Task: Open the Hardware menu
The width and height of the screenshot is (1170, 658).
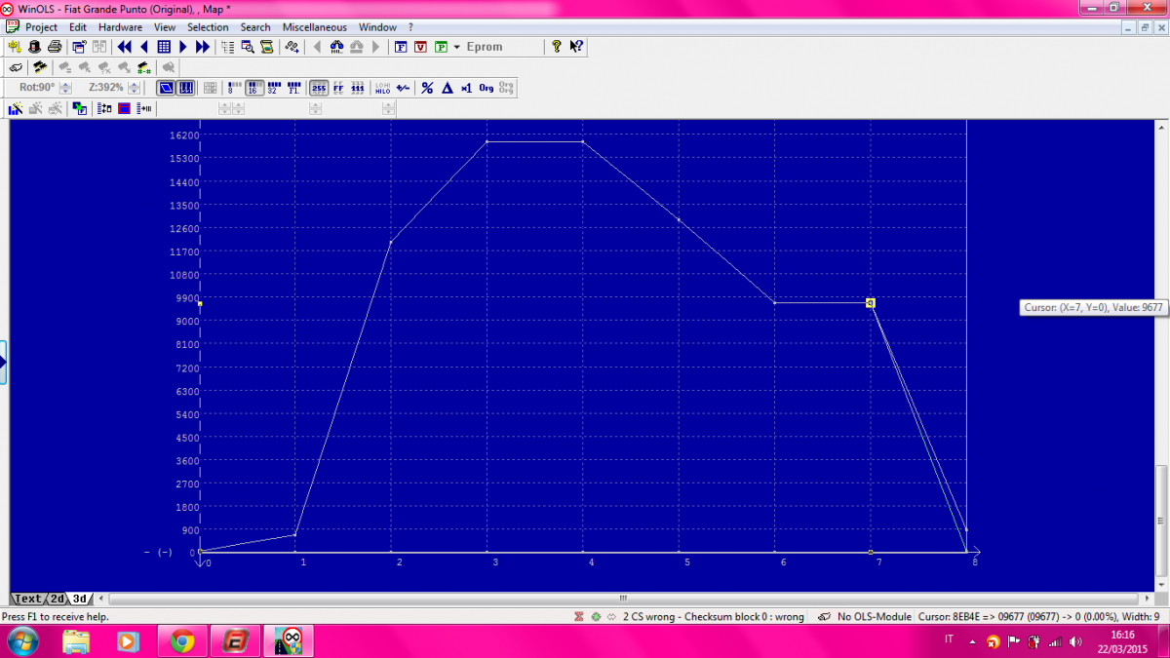Action: 120,27
